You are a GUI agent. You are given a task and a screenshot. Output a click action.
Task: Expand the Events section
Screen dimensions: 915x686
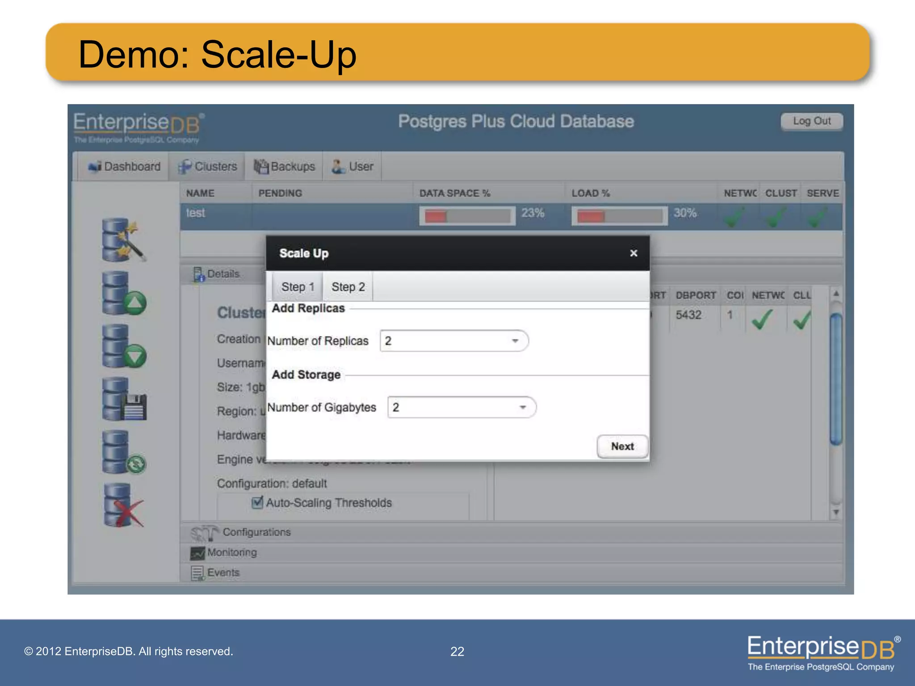pos(512,573)
